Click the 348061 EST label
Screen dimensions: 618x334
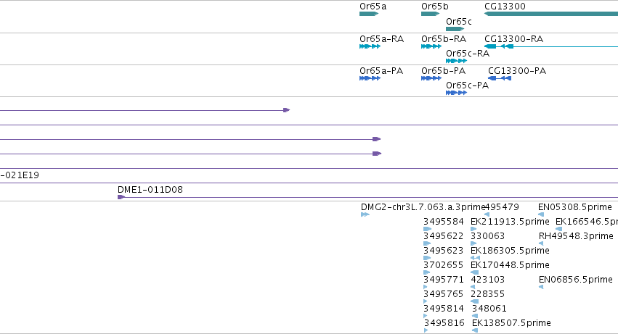pos(489,309)
